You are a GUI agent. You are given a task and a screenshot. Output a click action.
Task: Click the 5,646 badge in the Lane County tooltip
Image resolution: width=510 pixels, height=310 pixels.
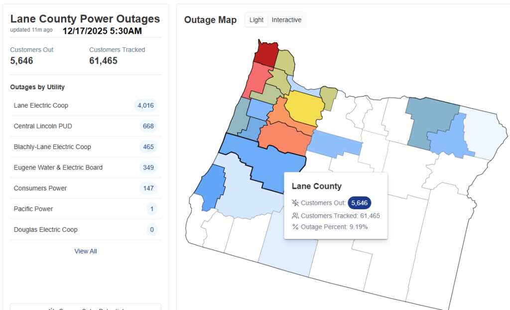(x=359, y=203)
